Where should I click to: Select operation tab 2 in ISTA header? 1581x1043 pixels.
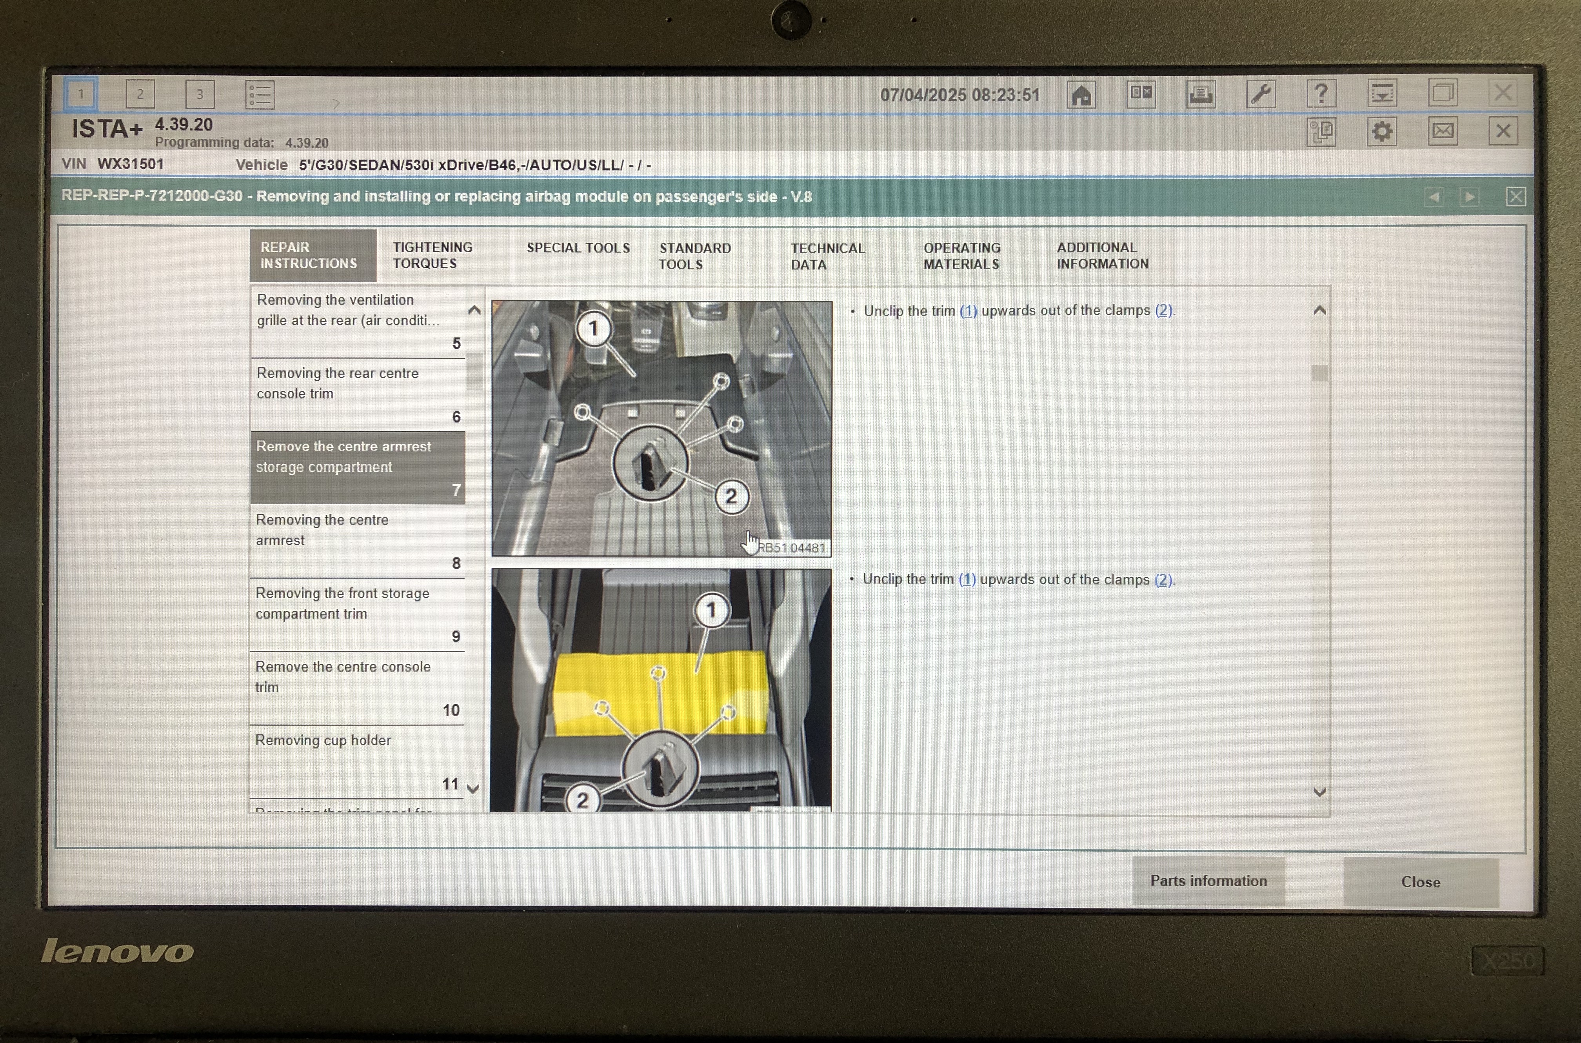pos(140,94)
